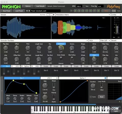Click the Filter Res knob
The height and width of the screenshot is (114, 122).
(x=105, y=59)
